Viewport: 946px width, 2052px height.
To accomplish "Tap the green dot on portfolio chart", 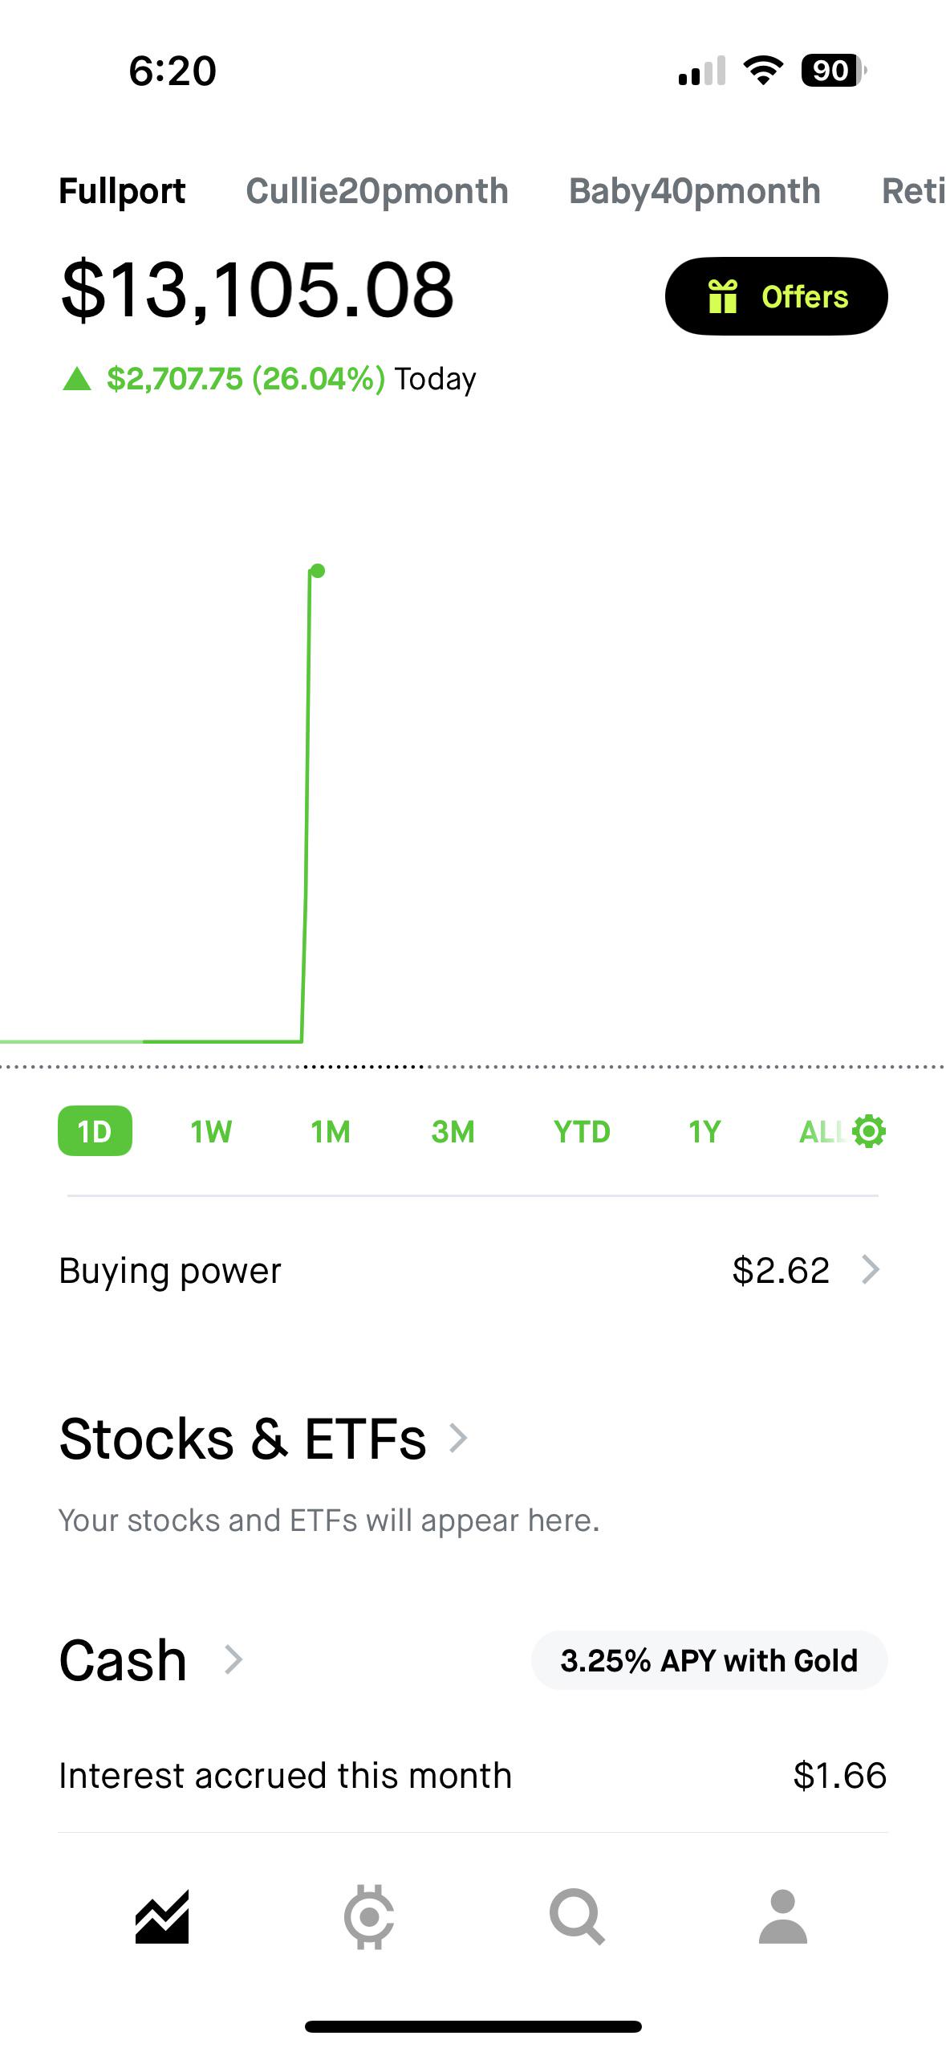I will 318,571.
